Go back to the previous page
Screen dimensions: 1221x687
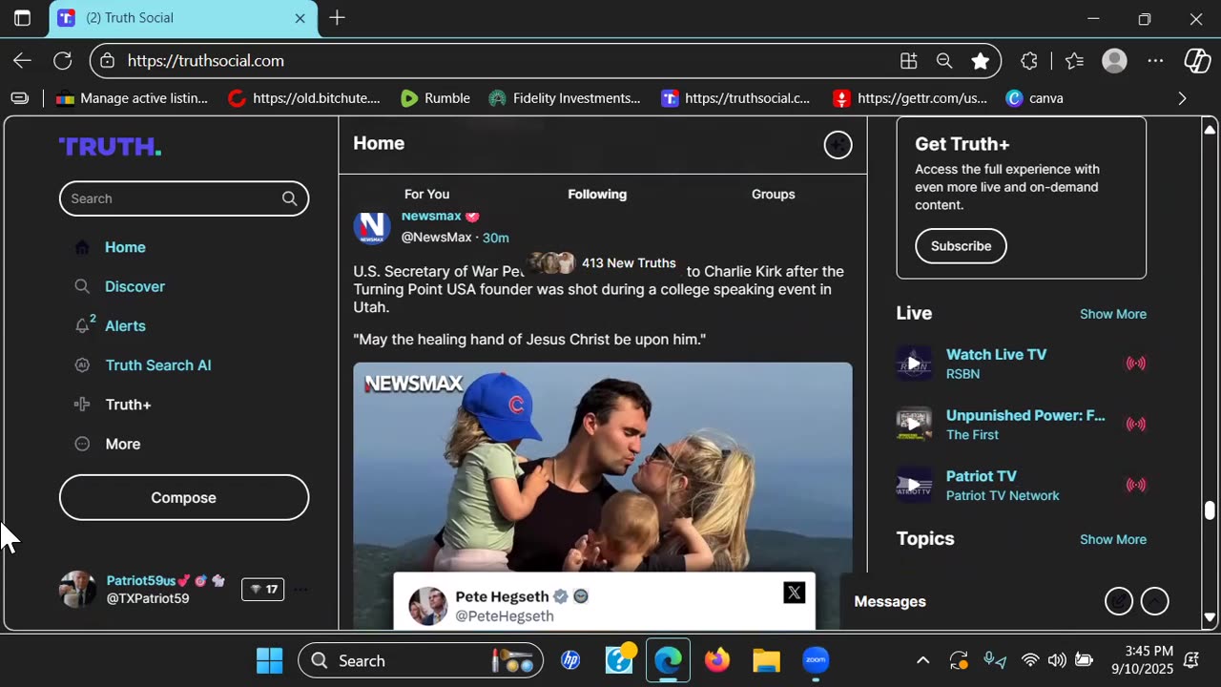22,61
